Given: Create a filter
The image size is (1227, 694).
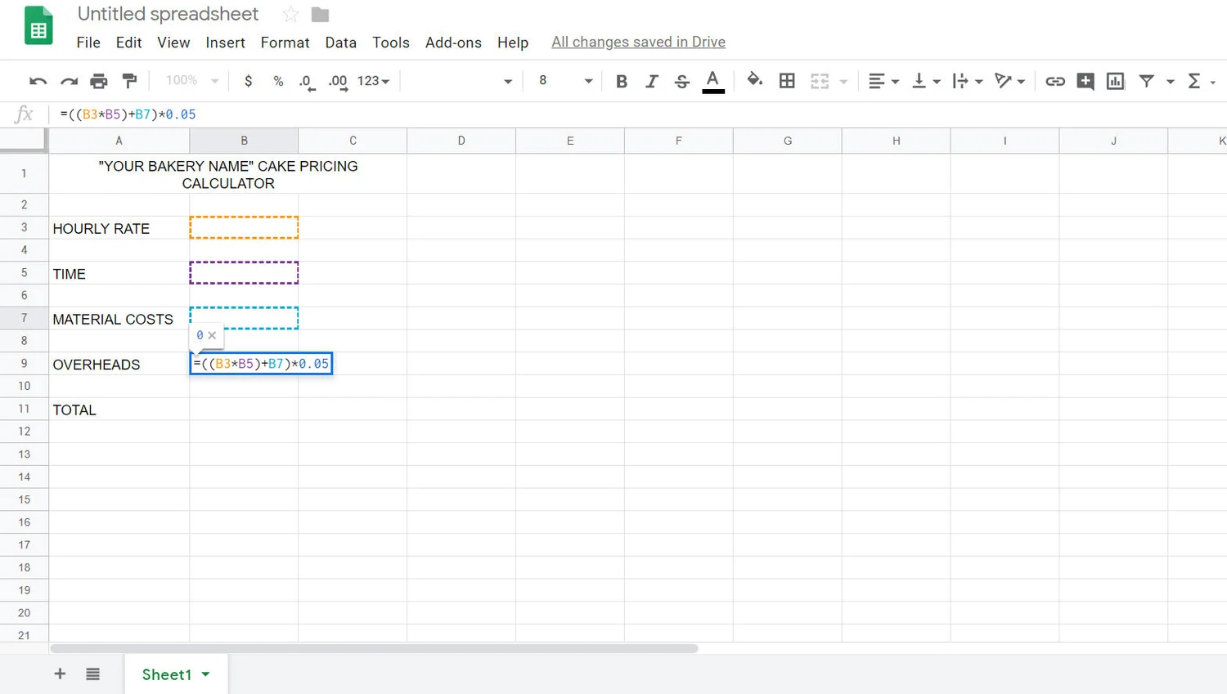Looking at the screenshot, I should 1146,81.
